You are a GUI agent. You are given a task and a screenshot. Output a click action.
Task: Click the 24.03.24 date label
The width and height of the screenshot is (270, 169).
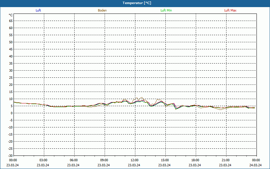coord(255,165)
